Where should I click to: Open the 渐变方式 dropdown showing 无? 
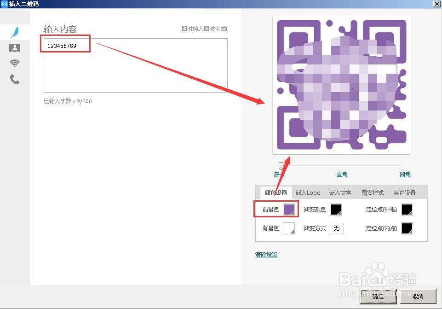coord(337,228)
